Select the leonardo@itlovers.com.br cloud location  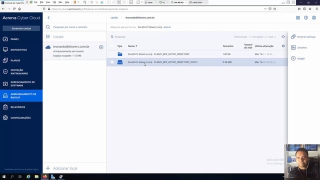(74, 51)
